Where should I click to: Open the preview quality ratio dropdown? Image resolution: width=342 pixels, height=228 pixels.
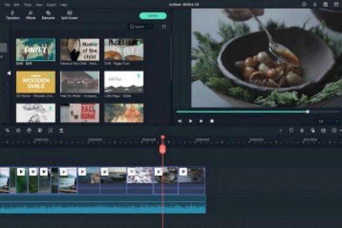321,121
